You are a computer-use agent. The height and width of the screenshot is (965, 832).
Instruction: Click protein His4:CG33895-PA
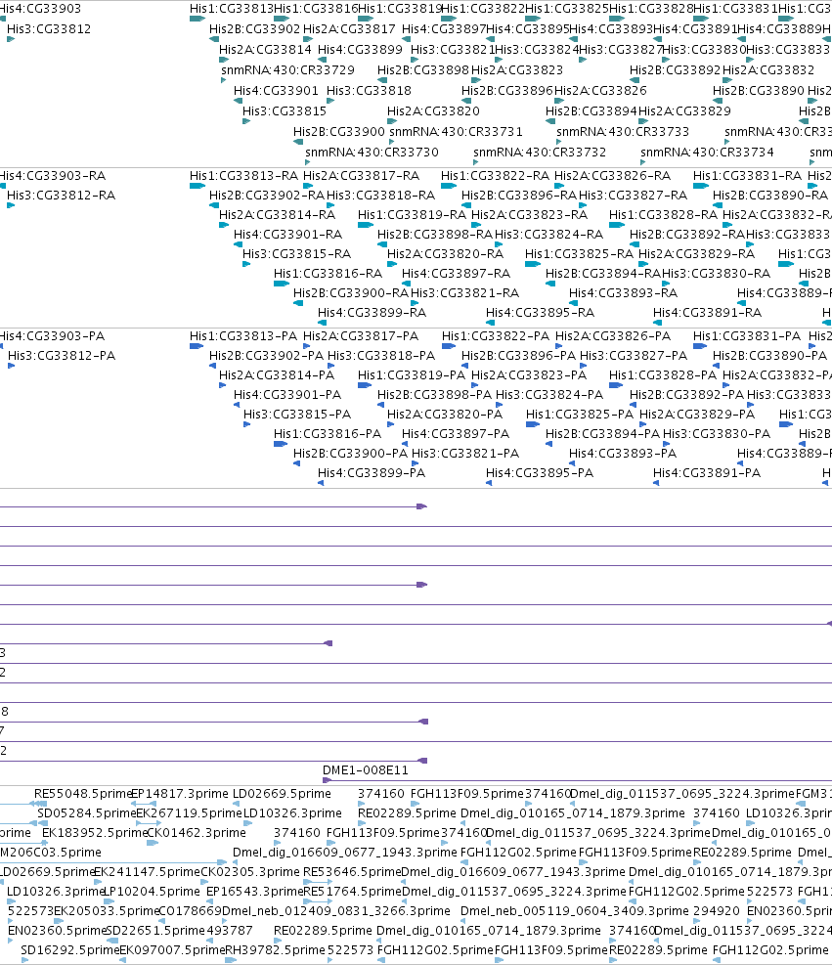point(540,472)
